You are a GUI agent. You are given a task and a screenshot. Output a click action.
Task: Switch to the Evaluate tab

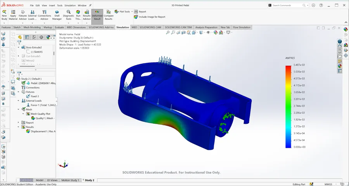59,27
